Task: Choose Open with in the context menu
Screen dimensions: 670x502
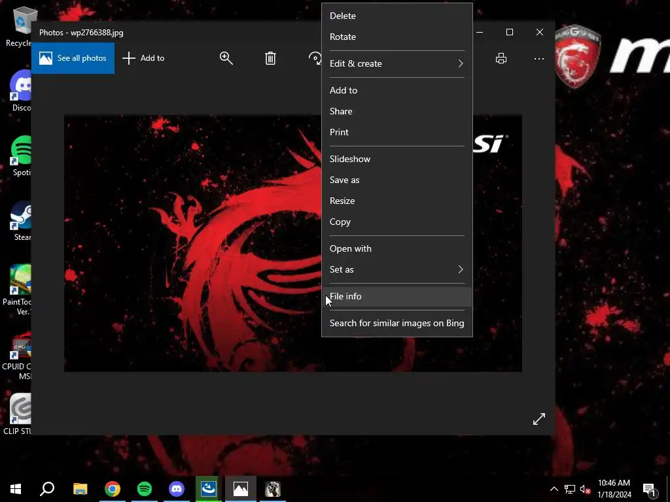Action: click(x=397, y=248)
